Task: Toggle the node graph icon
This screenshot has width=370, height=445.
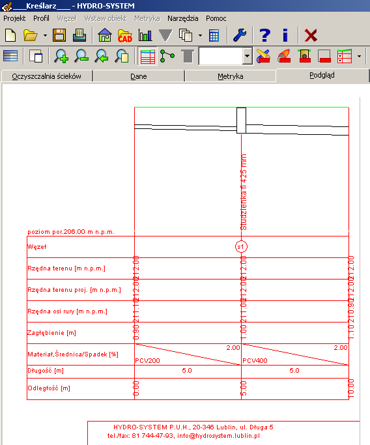Action: (167, 56)
